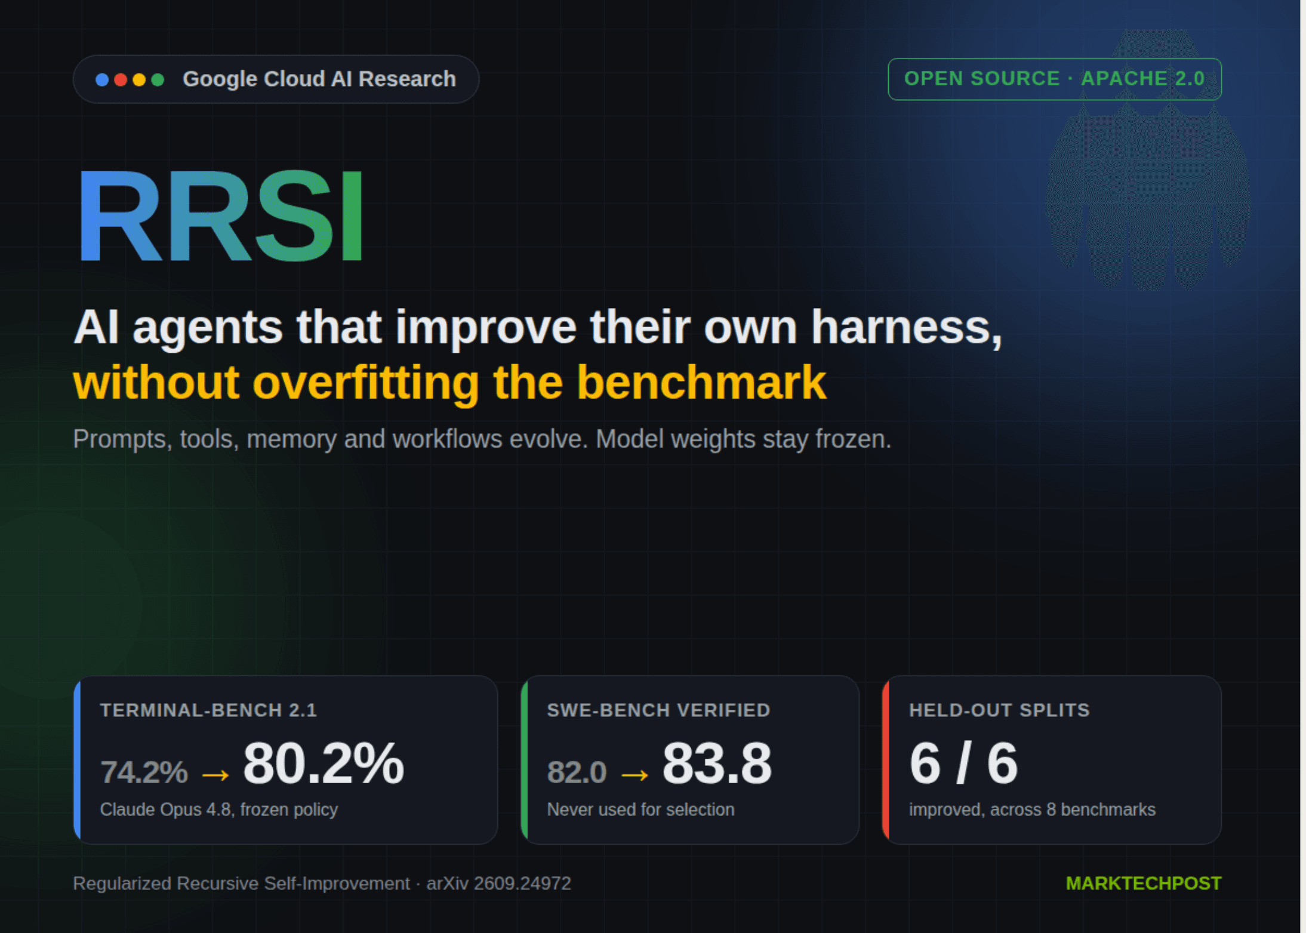This screenshot has width=1306, height=933.
Task: Click the "TERMINAL-BENCH 2.1" card heading
Action: point(208,710)
